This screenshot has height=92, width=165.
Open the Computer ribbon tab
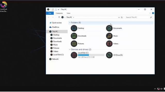[x=59, y=13]
